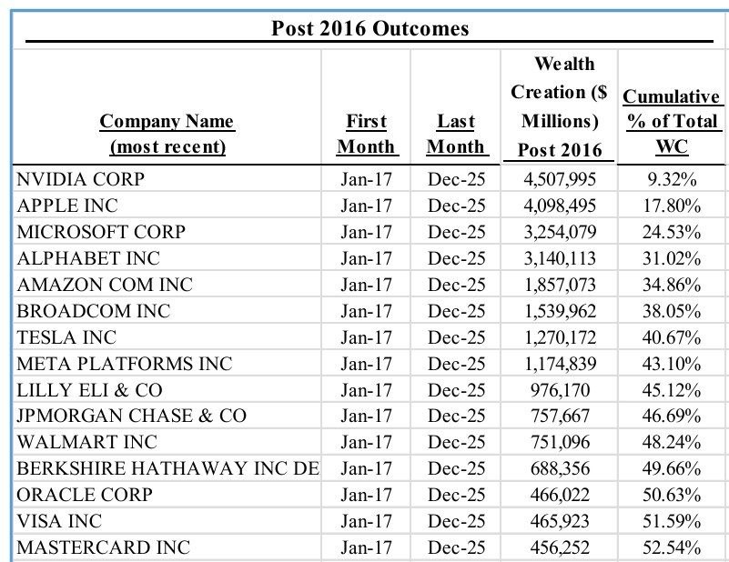Click the APPLE INC company name

point(67,206)
